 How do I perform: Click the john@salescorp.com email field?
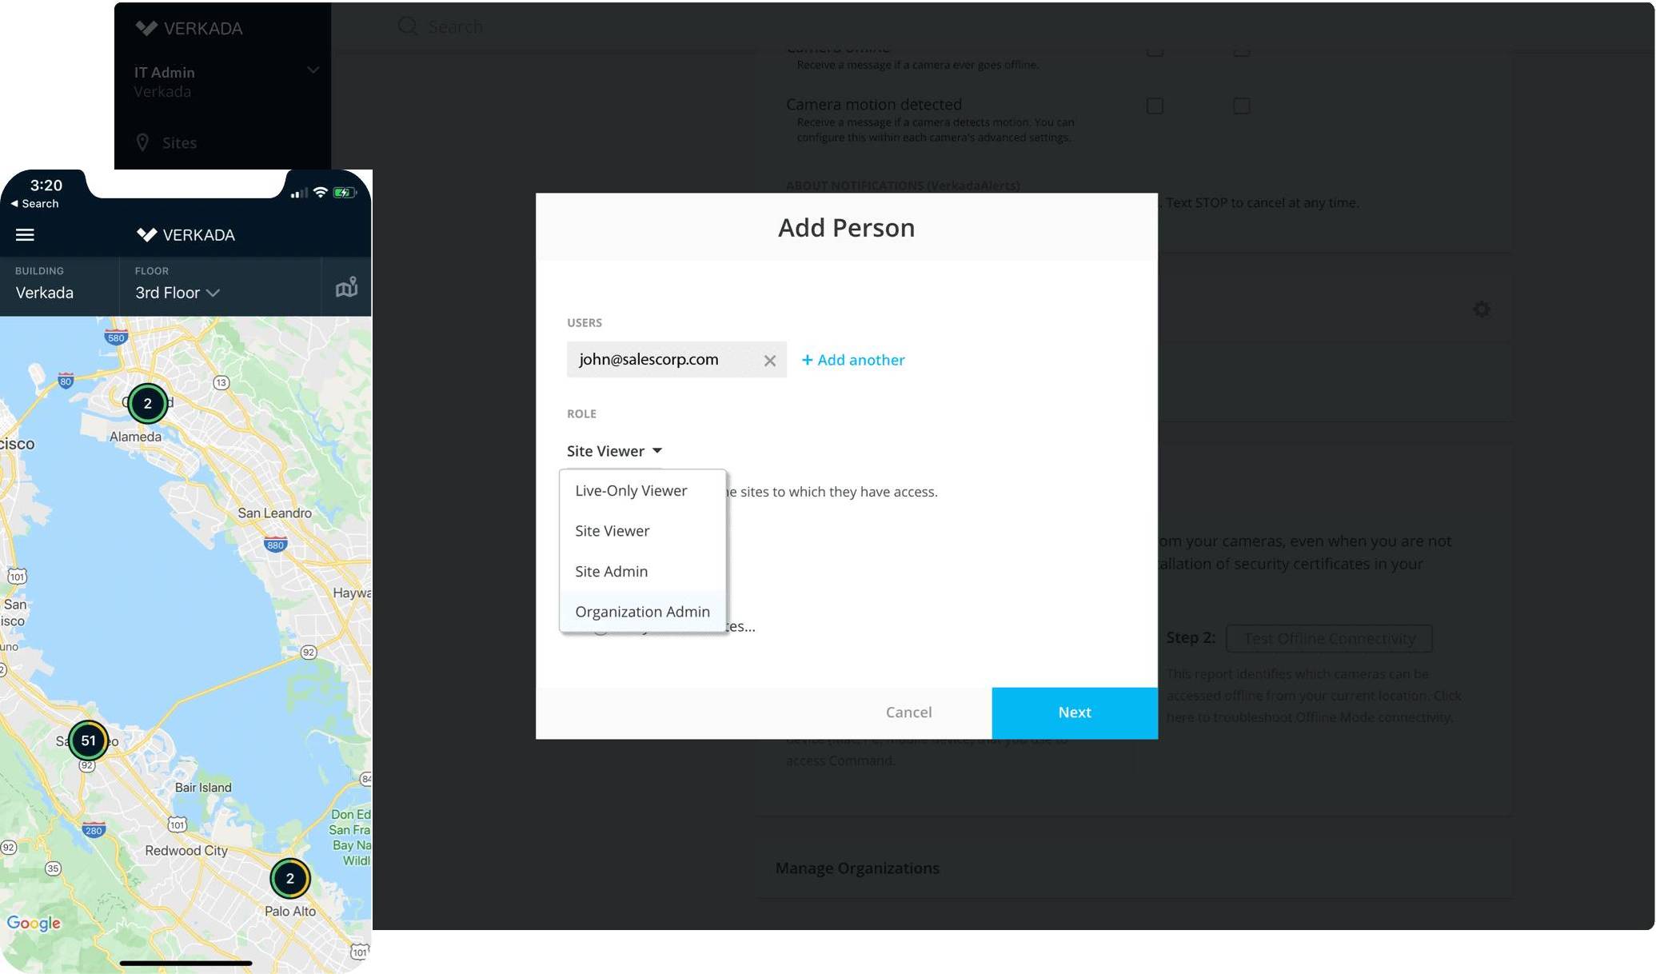(676, 360)
